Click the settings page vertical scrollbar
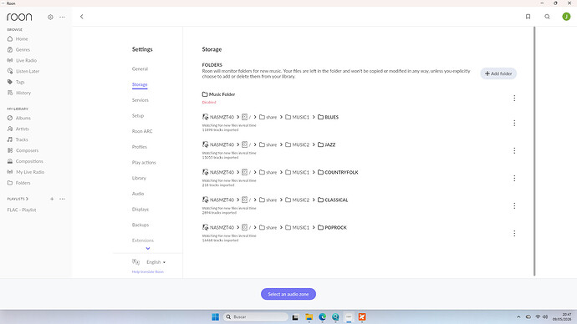Screen dimensions: 577x324 [x=534, y=150]
